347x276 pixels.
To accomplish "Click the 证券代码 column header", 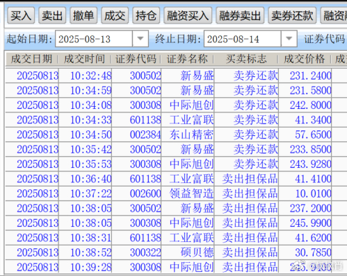I will pos(136,59).
